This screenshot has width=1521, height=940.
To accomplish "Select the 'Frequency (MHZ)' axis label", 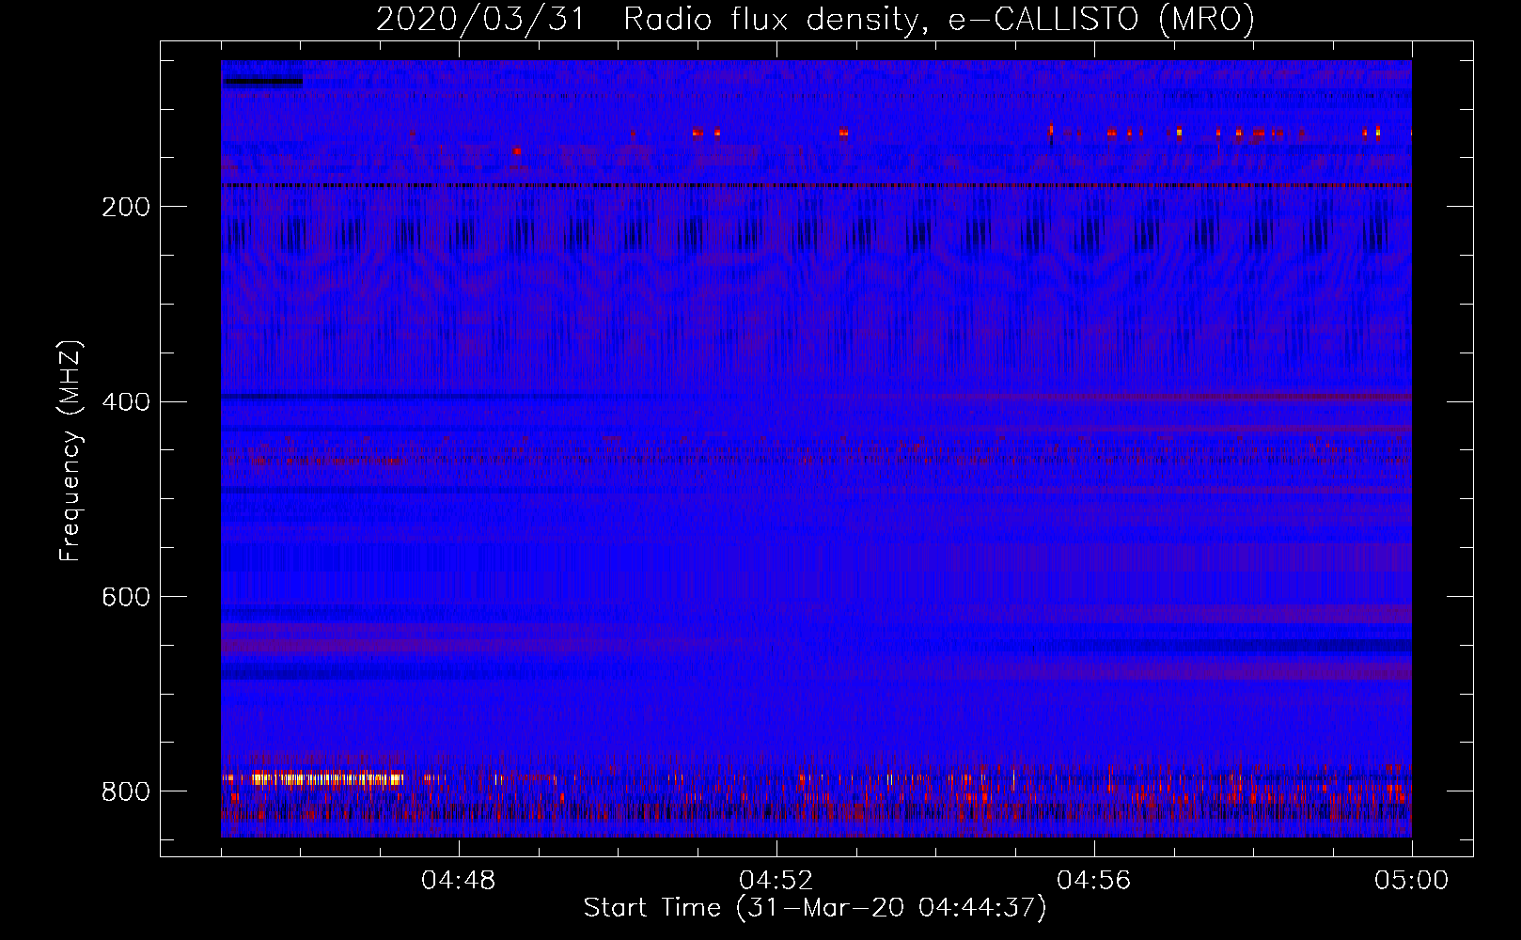I will pyautogui.click(x=71, y=450).
